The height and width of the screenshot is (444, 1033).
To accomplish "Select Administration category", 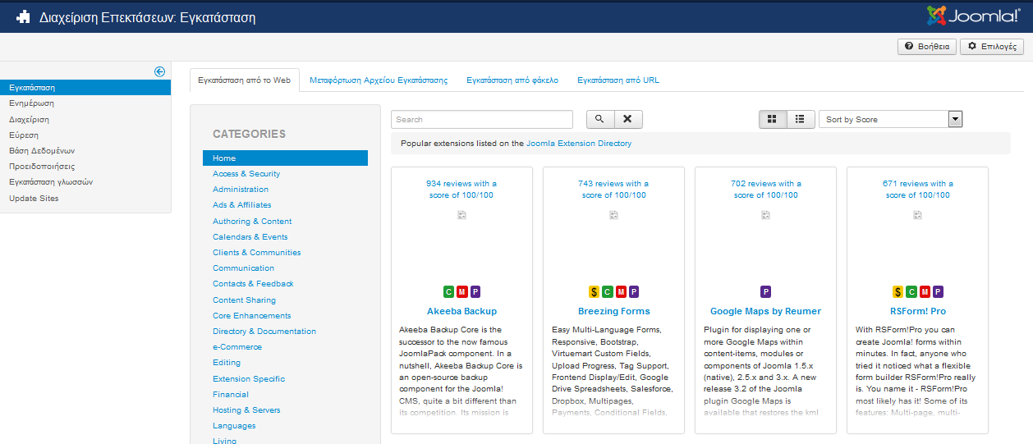I will tap(241, 190).
